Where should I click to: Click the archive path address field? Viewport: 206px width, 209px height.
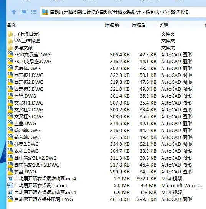click(x=123, y=12)
